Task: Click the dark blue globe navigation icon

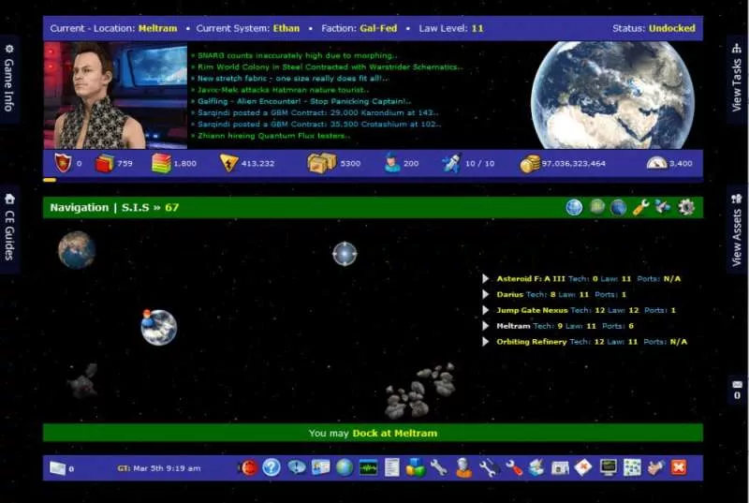Action: [x=619, y=207]
